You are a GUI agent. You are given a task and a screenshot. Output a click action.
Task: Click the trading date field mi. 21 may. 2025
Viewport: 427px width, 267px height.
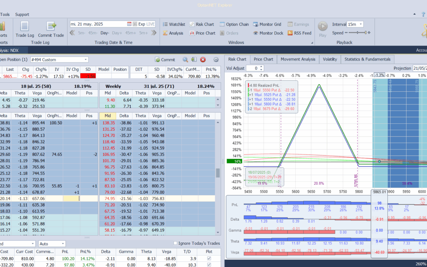[x=98, y=24]
